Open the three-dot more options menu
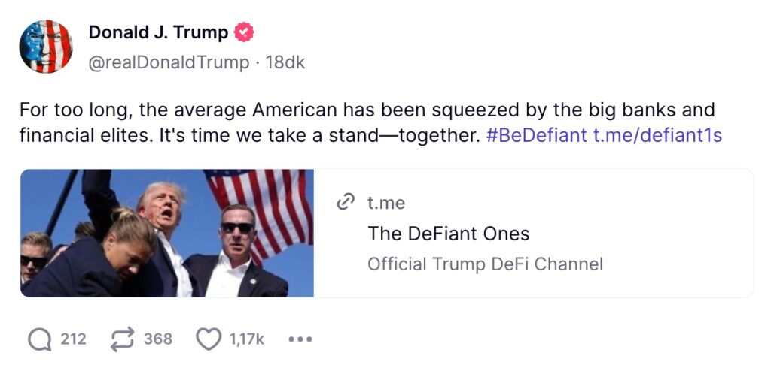Screen dimensions: 771x368 [x=300, y=339]
